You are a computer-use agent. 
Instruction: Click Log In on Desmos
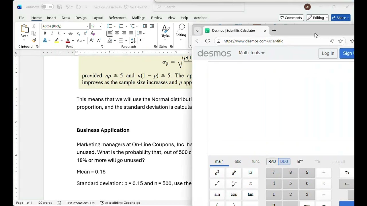[328, 53]
